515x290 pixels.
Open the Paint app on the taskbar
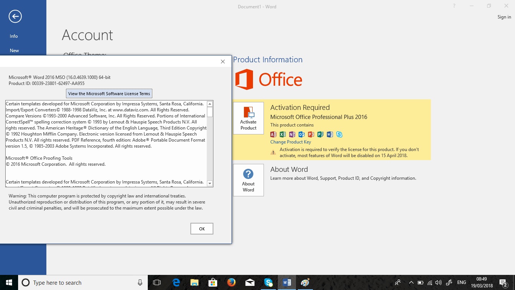(305, 282)
